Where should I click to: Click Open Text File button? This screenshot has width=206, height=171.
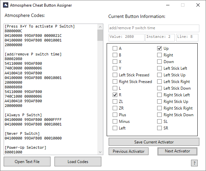pyautogui.click(x=27, y=162)
